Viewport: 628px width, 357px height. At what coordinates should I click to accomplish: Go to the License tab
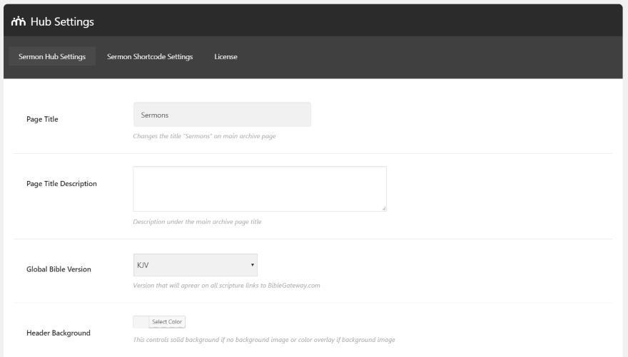click(x=226, y=57)
